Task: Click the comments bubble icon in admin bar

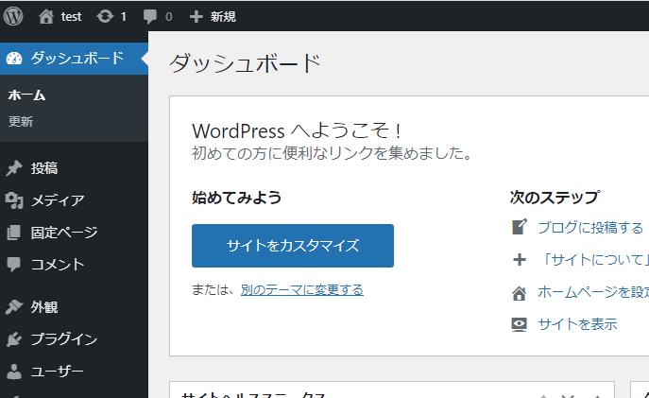Action: tap(150, 17)
